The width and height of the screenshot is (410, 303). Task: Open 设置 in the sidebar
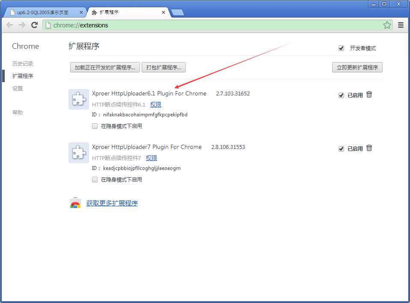[18, 88]
